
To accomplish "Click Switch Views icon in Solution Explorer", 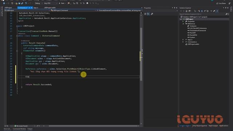I will (190, 11).
